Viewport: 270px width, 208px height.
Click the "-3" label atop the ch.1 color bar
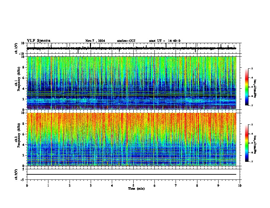coord(252,69)
